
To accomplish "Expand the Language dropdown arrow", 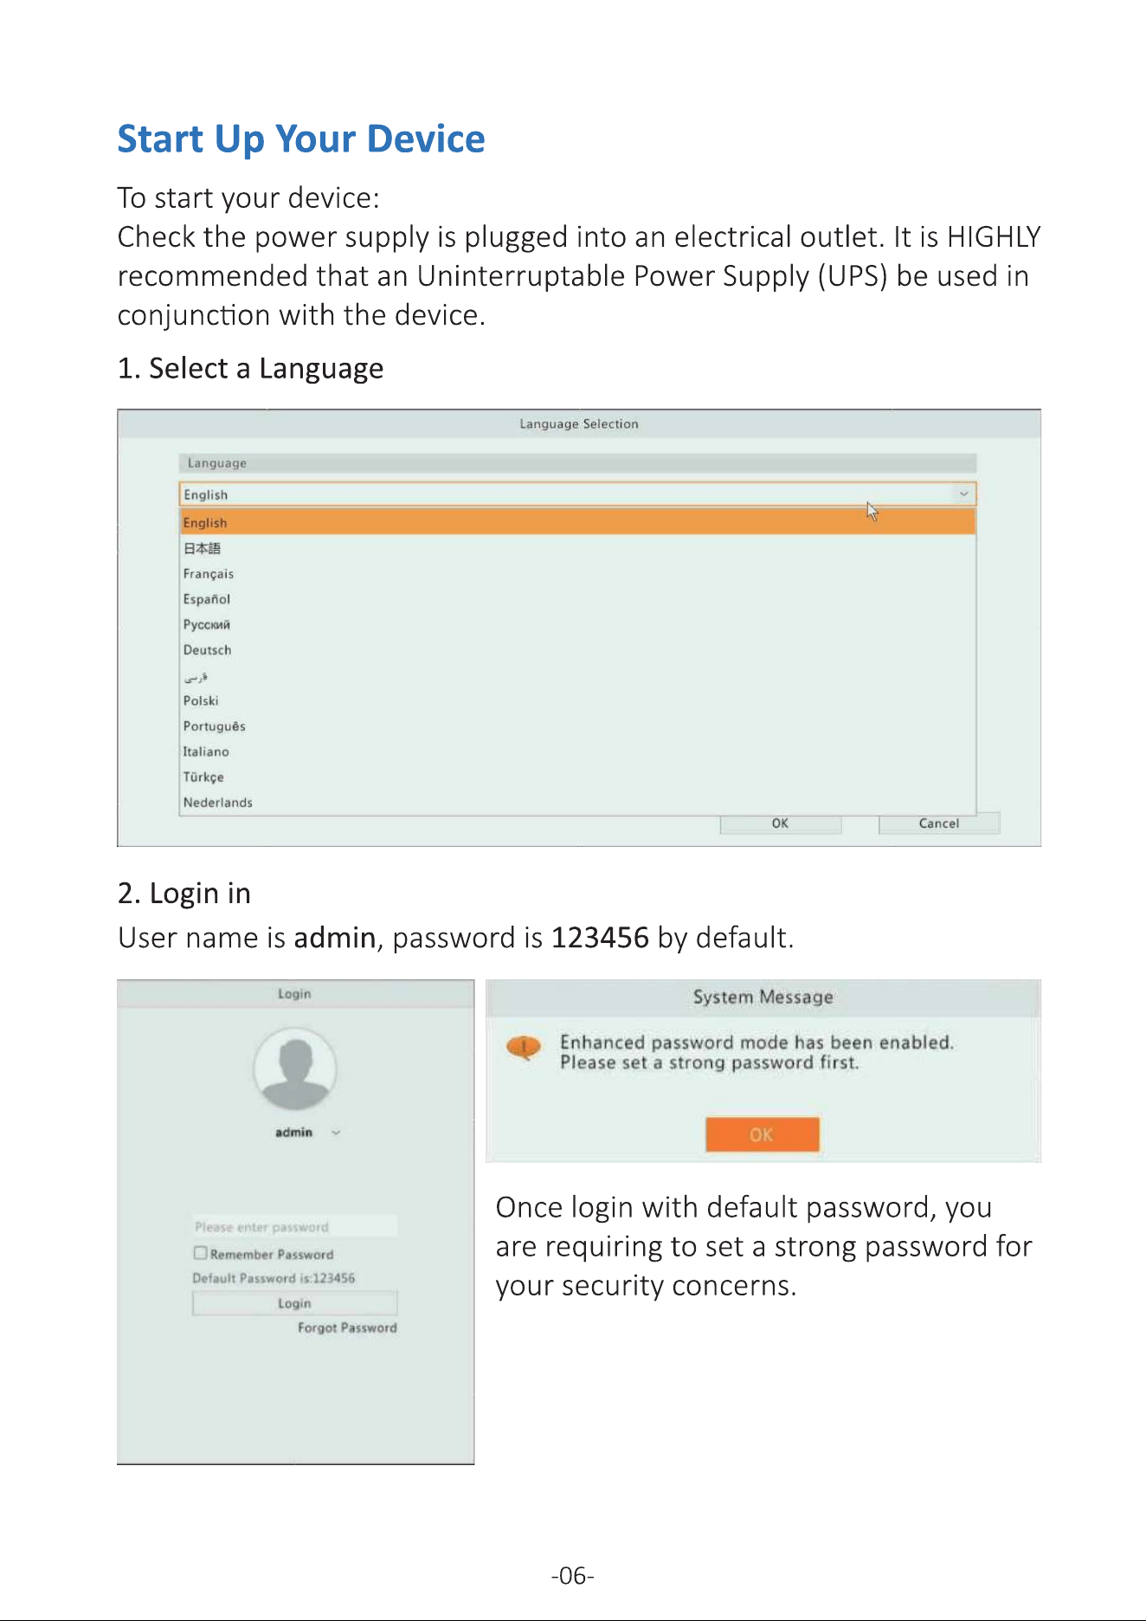I will (963, 494).
